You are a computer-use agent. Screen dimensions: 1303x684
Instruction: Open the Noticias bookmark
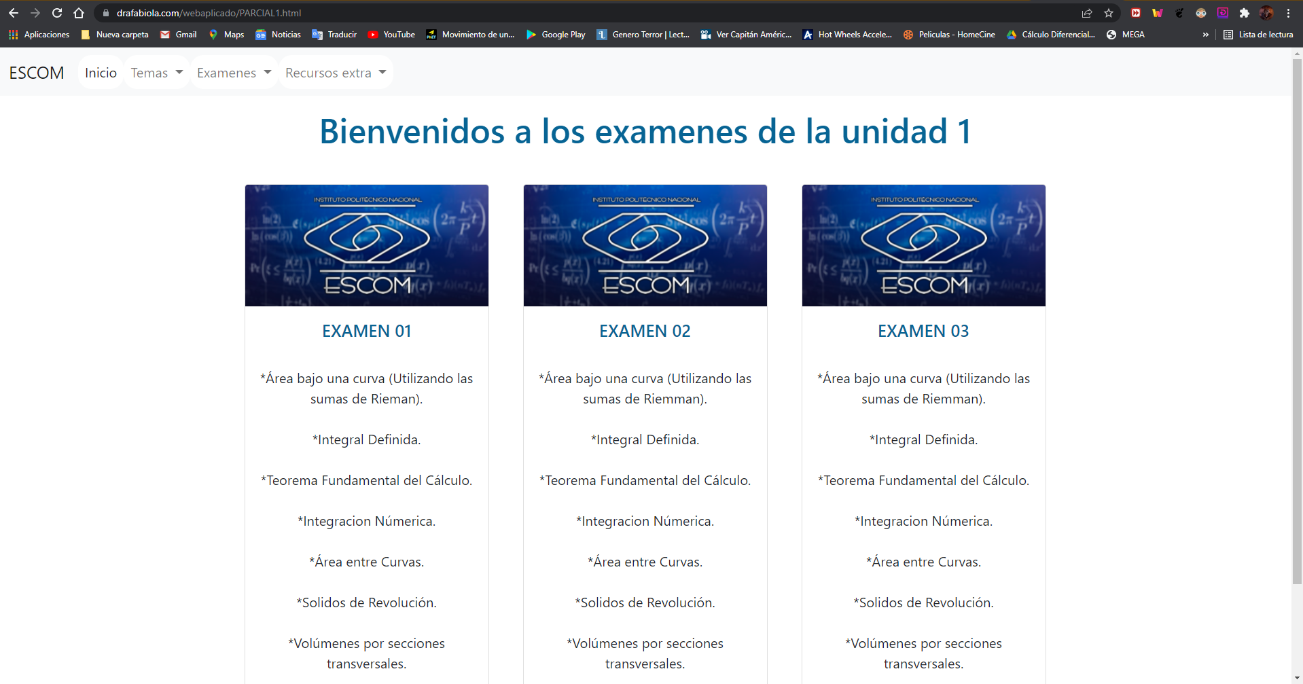coord(277,35)
